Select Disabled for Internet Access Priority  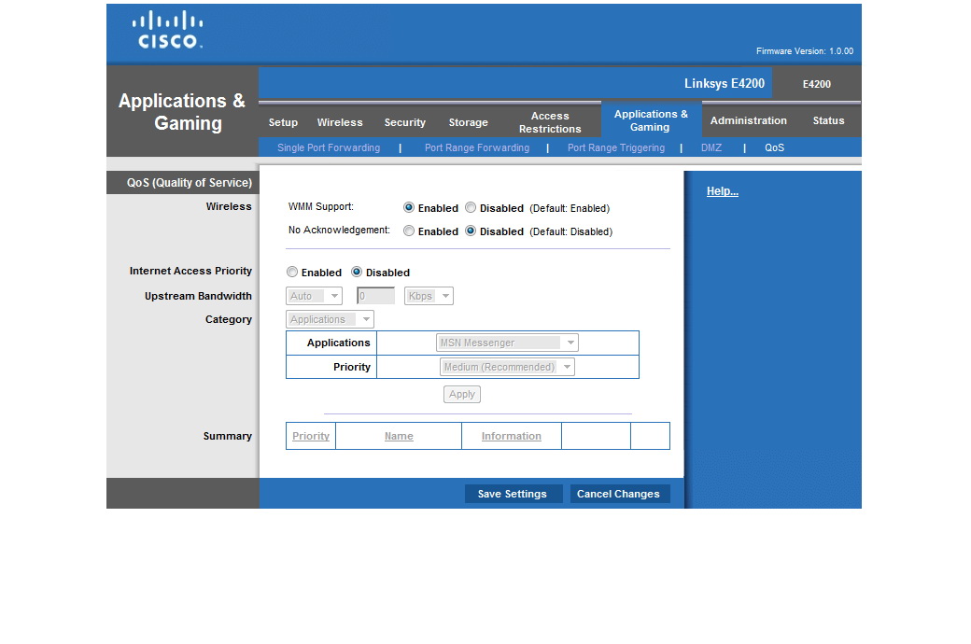point(357,273)
